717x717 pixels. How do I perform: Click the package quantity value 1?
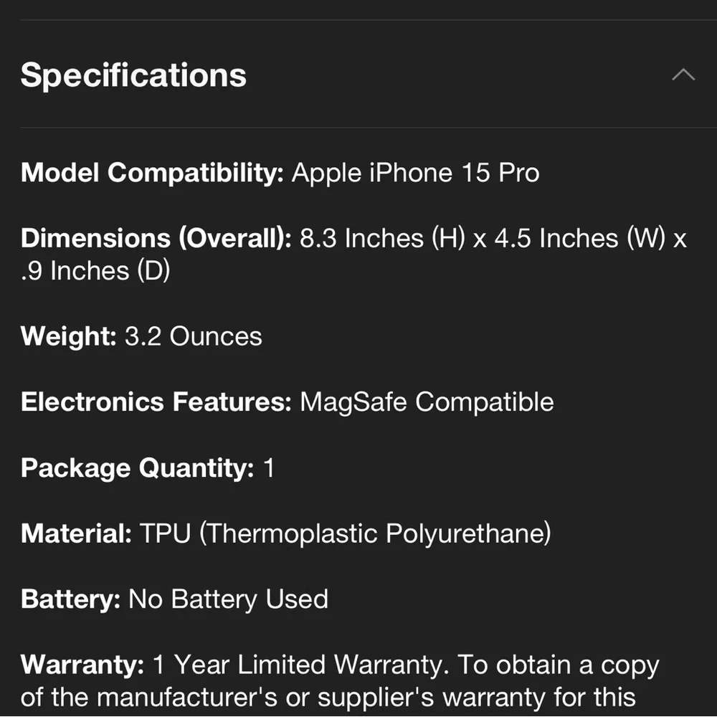(269, 467)
